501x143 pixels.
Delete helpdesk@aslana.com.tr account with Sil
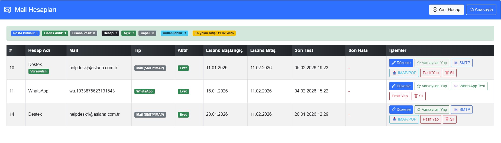coord(449,73)
